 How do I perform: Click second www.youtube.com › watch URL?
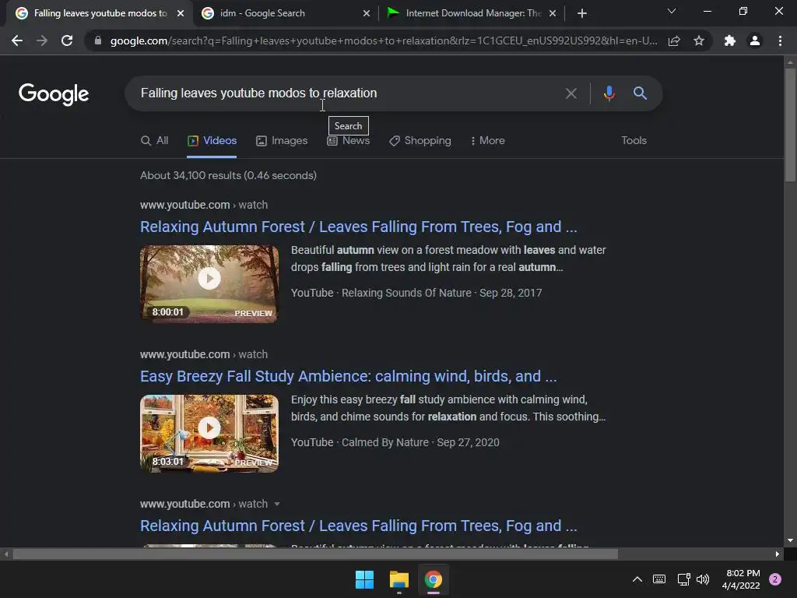coord(204,354)
